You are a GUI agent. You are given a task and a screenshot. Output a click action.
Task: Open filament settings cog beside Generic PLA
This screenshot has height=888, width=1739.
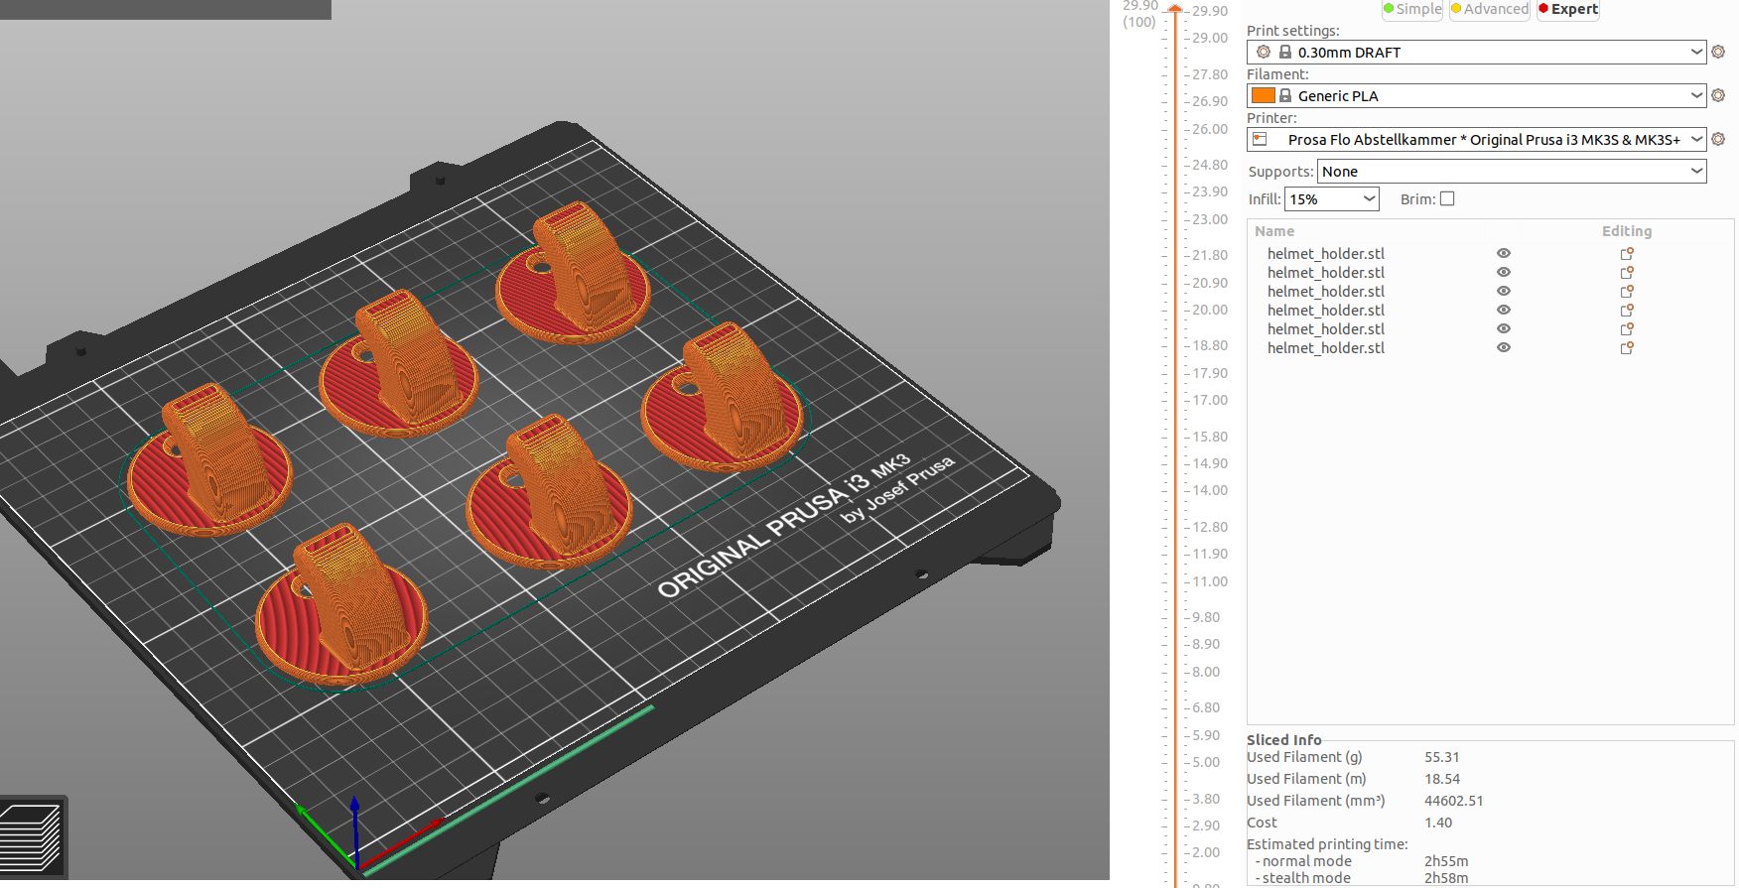coord(1718,95)
